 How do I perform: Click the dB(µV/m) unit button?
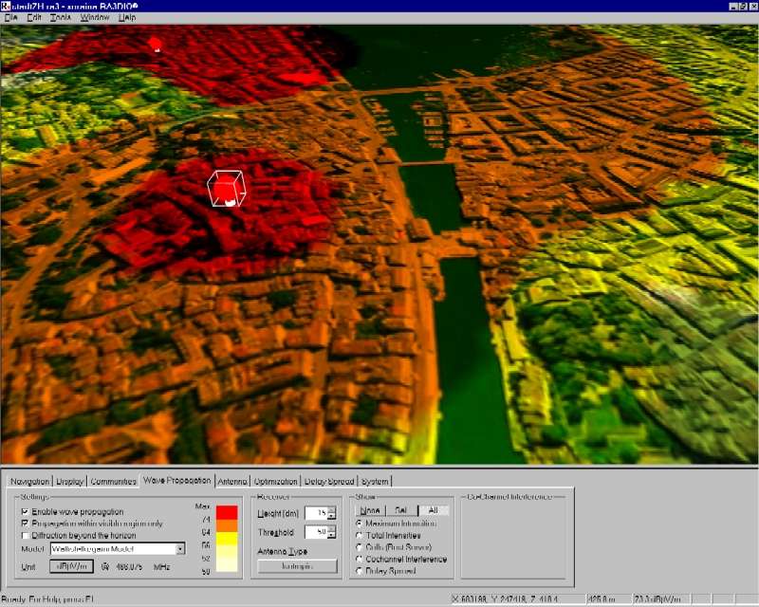71,567
